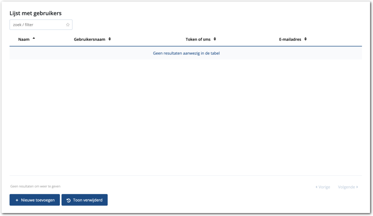Click the restore icon on Toon verwijderd
The width and height of the screenshot is (373, 216).
[69, 200]
